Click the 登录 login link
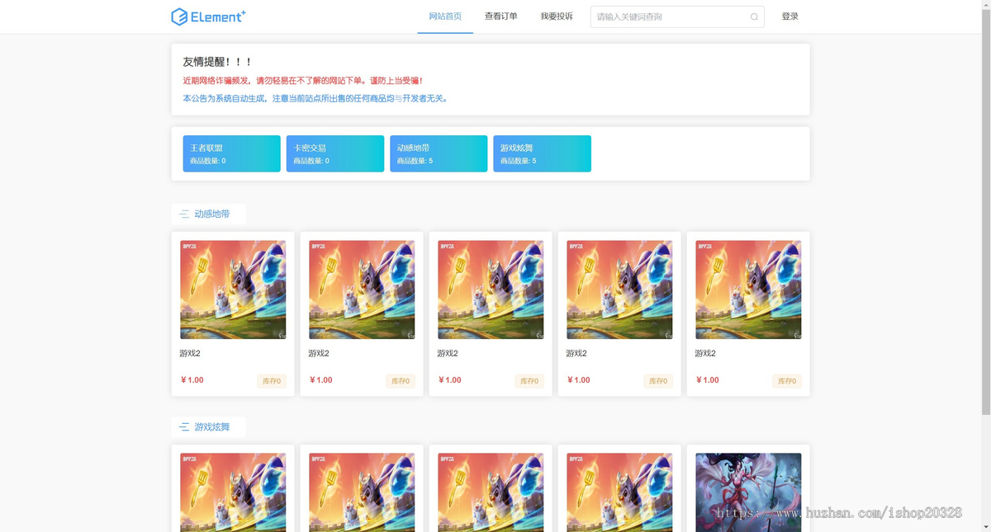The width and height of the screenshot is (991, 532). click(x=789, y=16)
